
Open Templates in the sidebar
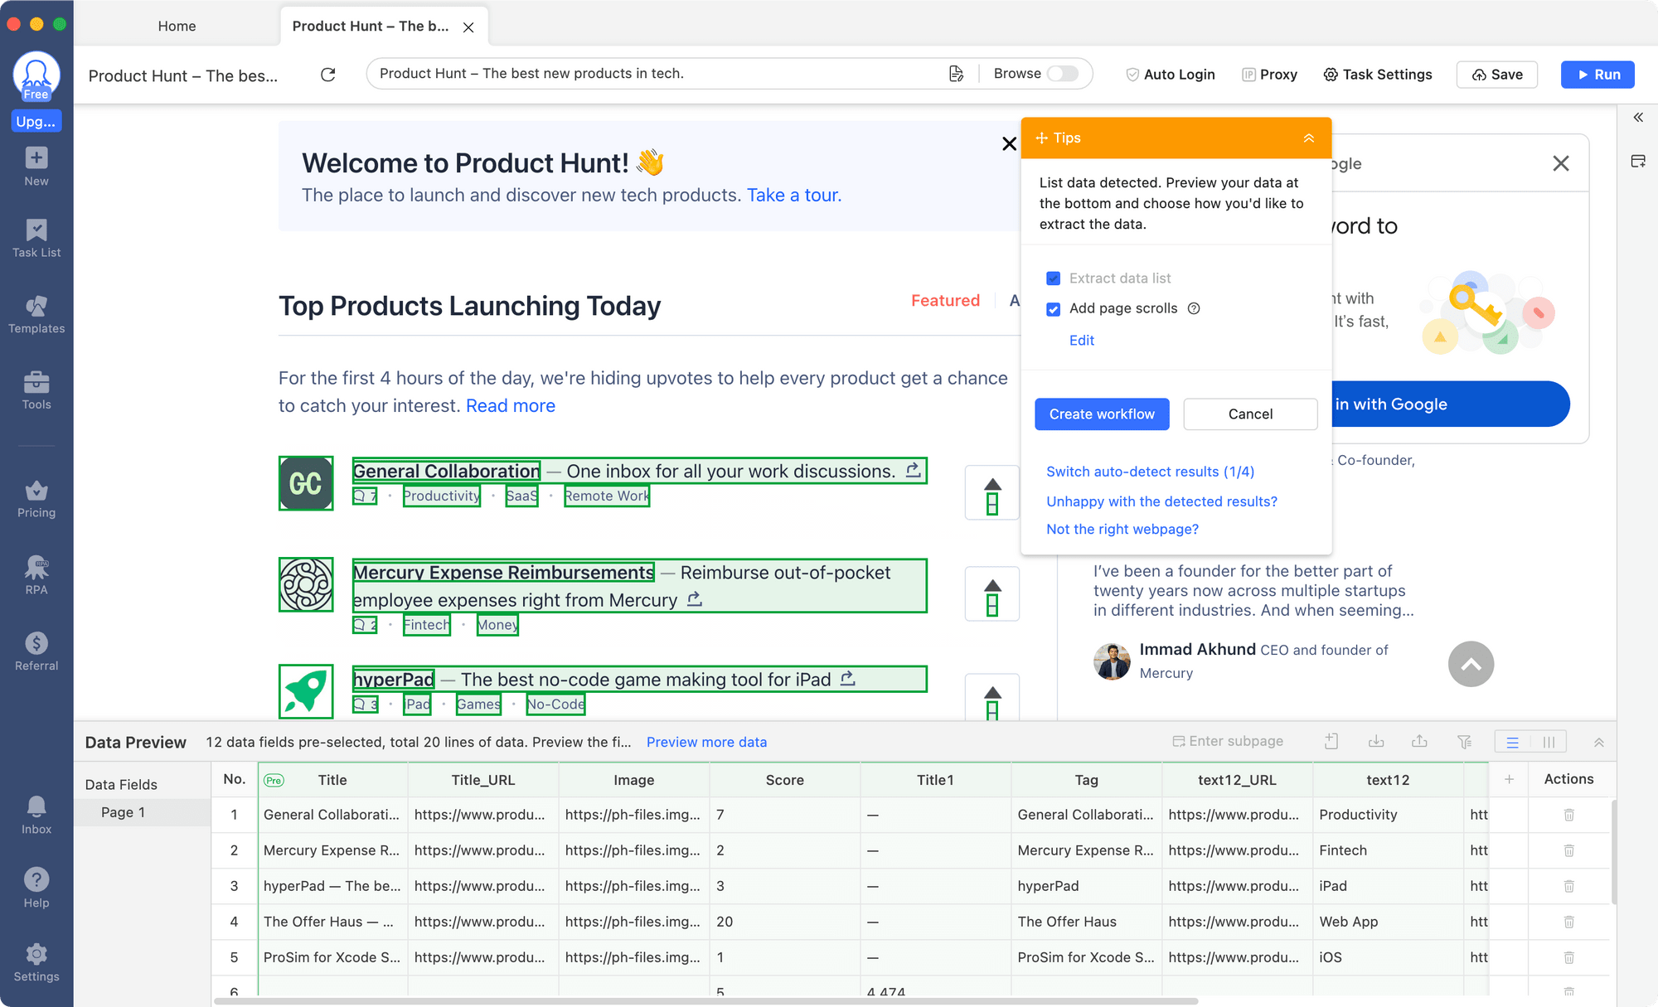(36, 314)
